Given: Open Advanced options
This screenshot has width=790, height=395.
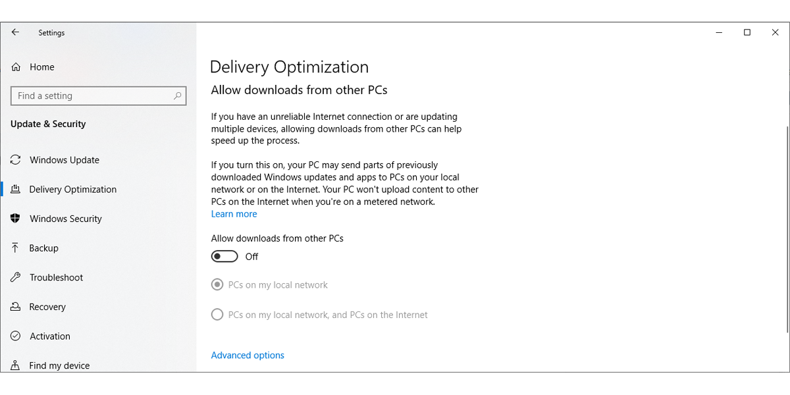Looking at the screenshot, I should [248, 355].
